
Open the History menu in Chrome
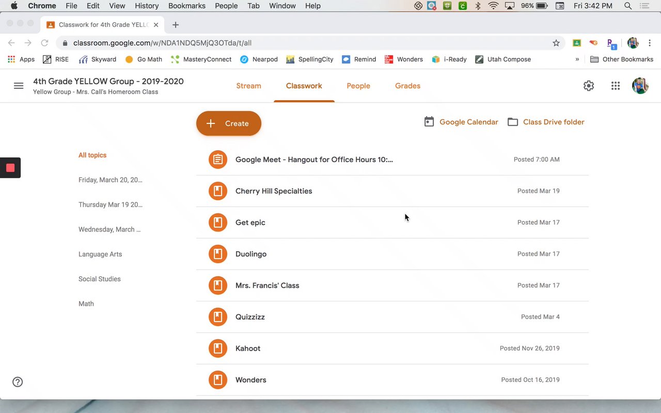click(147, 6)
